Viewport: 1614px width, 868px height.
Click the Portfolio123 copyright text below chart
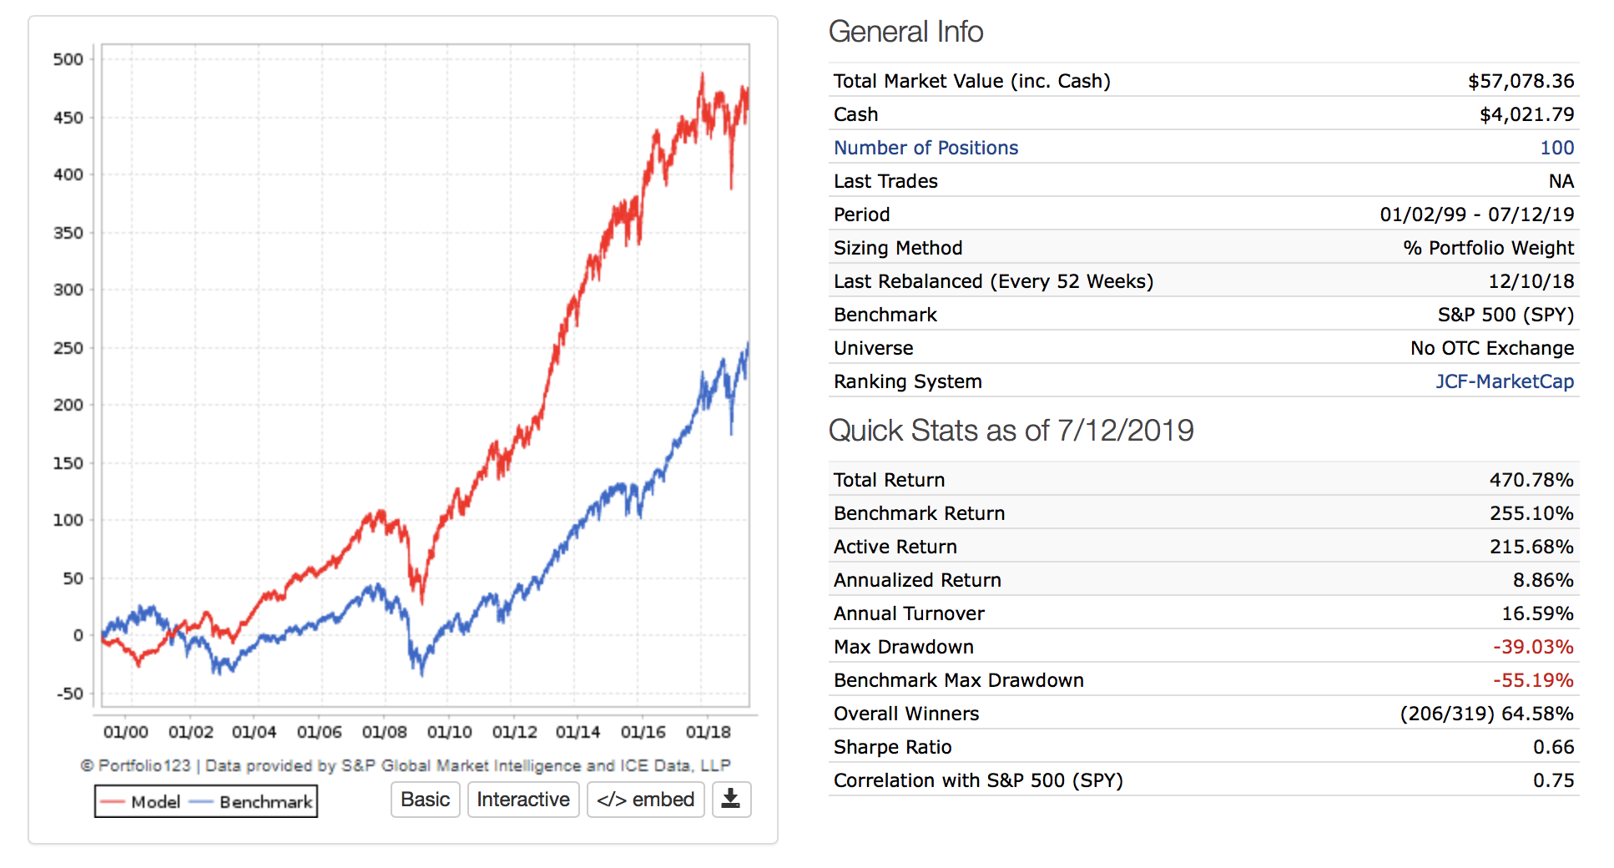[406, 765]
